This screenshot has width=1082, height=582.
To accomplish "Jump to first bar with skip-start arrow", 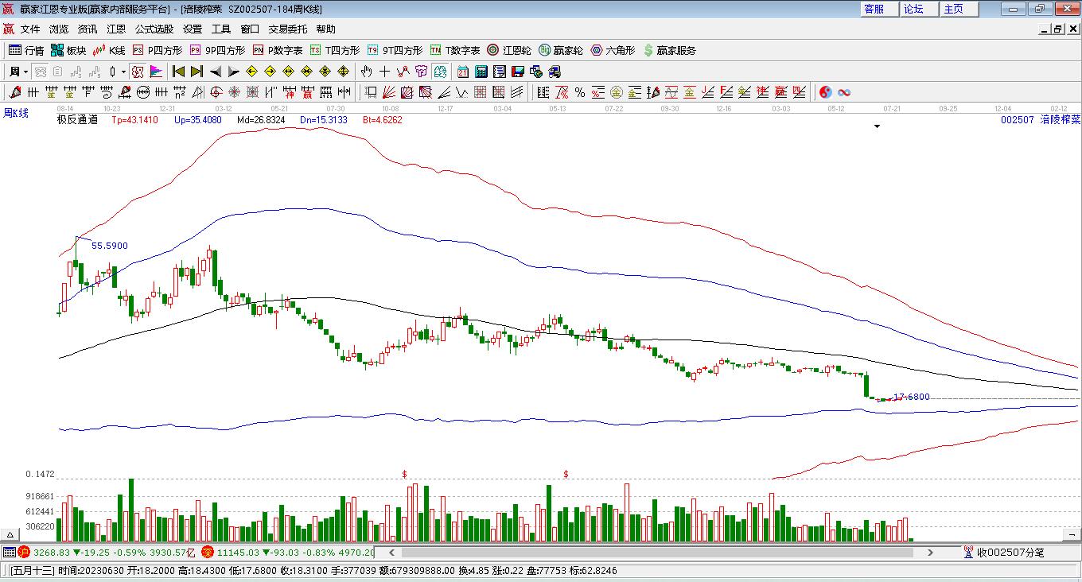I will click(179, 72).
